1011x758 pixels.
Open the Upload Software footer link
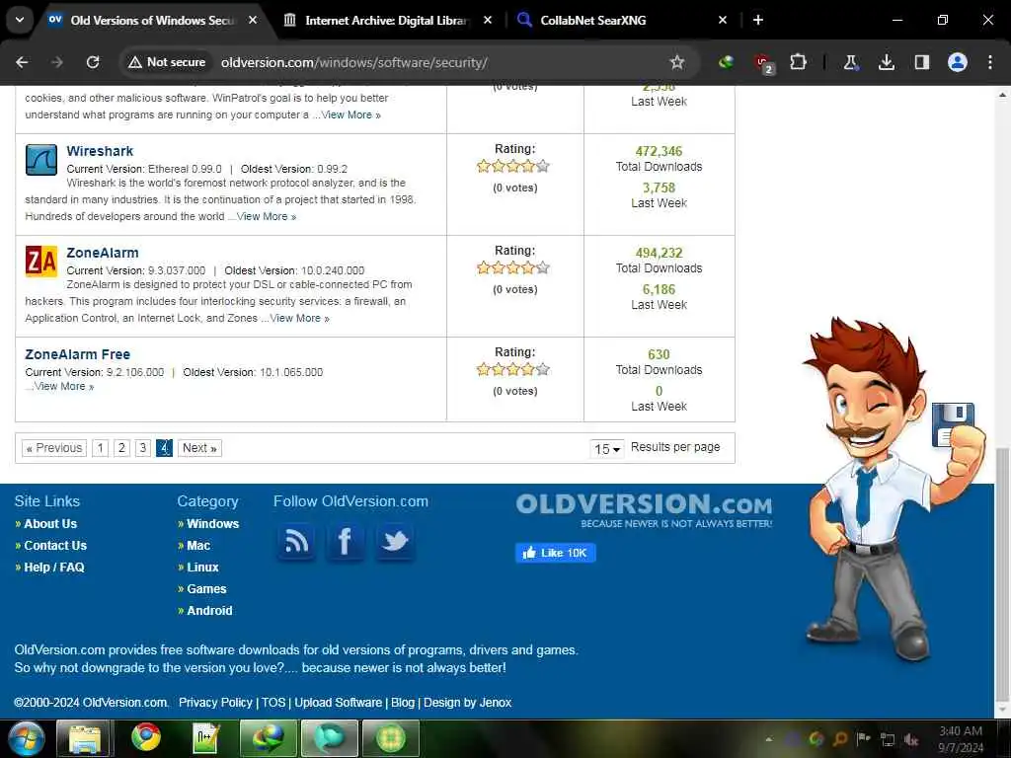pyautogui.click(x=338, y=703)
